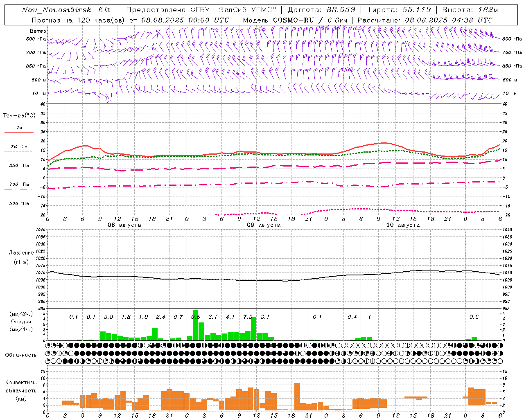Screen dimensions: 524x419
Task: Click the 3-hour precipitation value 4.1
Action: (x=230, y=317)
